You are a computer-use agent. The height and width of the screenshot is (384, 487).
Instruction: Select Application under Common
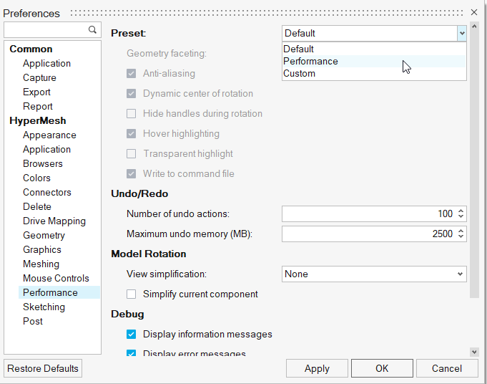tap(46, 64)
